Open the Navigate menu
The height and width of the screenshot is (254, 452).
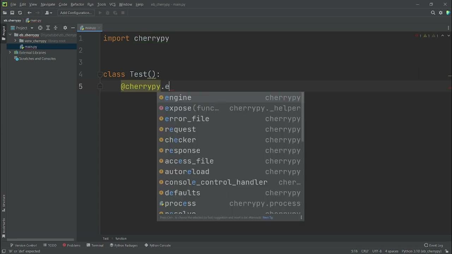click(48, 4)
